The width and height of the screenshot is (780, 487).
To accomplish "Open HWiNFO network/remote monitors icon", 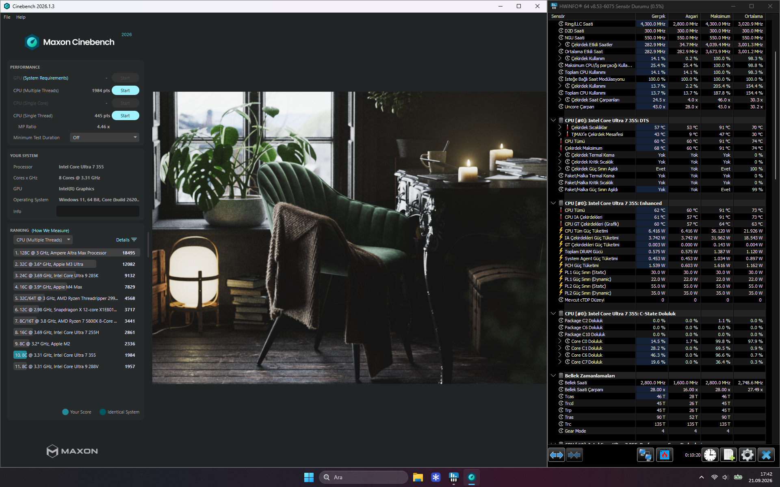I will pyautogui.click(x=646, y=455).
